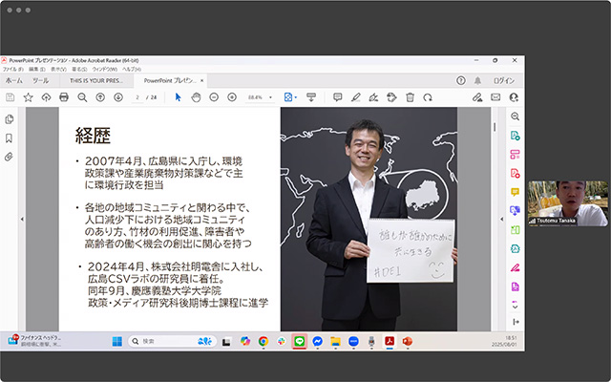The width and height of the screenshot is (611, 382).
Task: Click the share with others person icon
Action: [514, 97]
